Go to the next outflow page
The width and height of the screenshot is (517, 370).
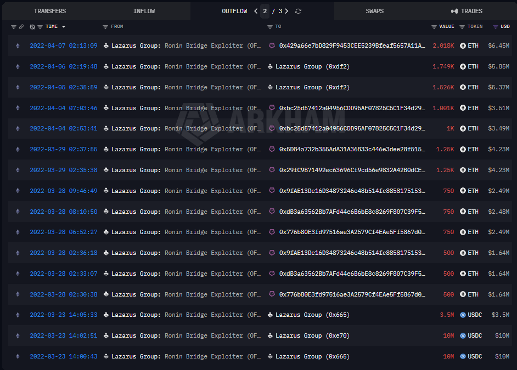(286, 11)
